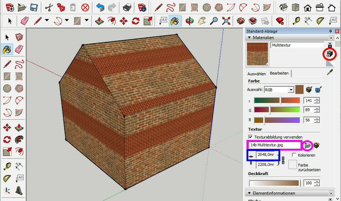Viewport: 341px width, 201px height.
Task: Pick the eyedropper sample paint tool
Action: (x=331, y=73)
